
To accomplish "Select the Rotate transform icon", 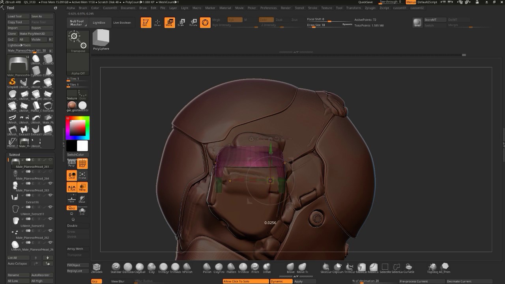I will 193,22.
